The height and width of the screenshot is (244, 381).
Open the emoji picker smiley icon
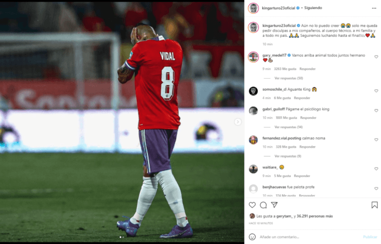click(x=252, y=237)
